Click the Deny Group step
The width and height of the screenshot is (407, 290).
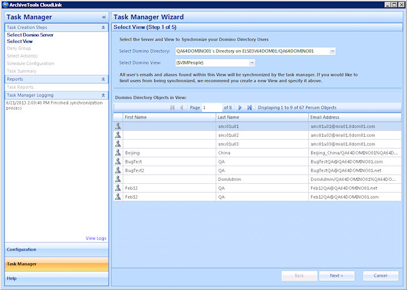19,48
